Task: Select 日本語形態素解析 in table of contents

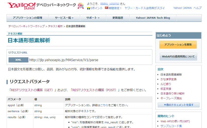Action: point(171,75)
